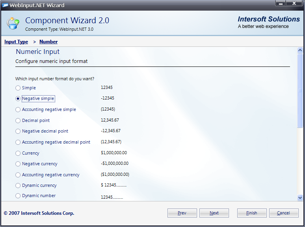
Task: Open the Number breadcrumb link
Action: [48, 42]
